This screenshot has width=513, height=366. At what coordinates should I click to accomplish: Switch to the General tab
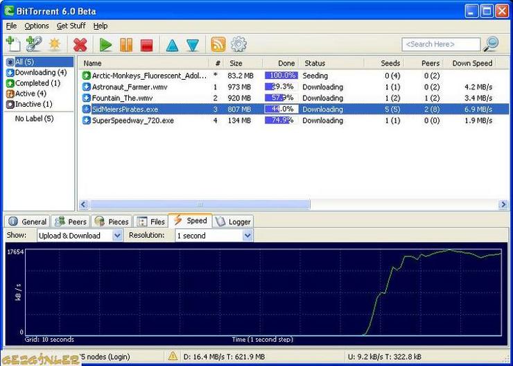pyautogui.click(x=27, y=222)
